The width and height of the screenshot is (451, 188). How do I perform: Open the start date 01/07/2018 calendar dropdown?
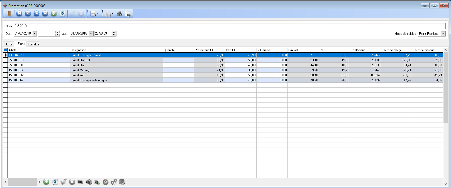35,33
